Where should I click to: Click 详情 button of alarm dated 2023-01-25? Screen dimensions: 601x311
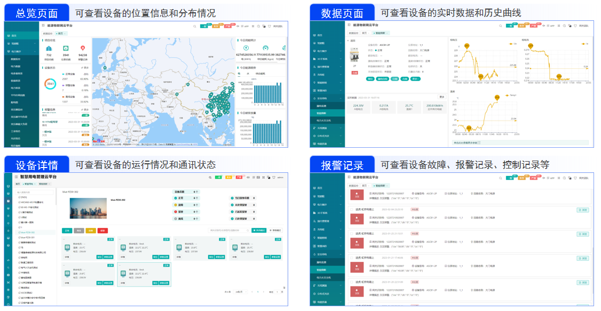pos(582,234)
